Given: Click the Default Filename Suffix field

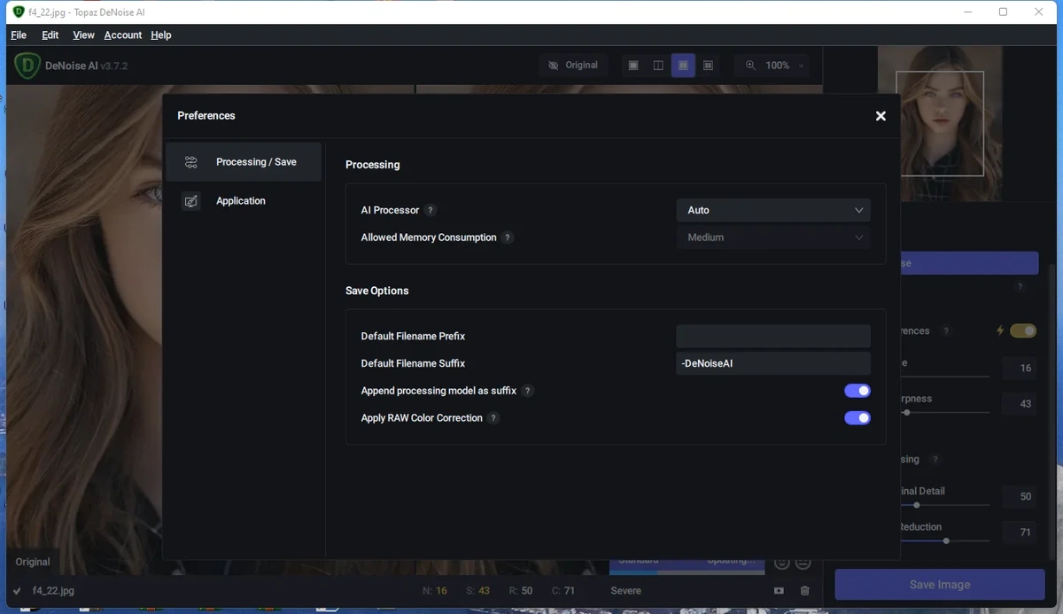Looking at the screenshot, I should point(773,363).
